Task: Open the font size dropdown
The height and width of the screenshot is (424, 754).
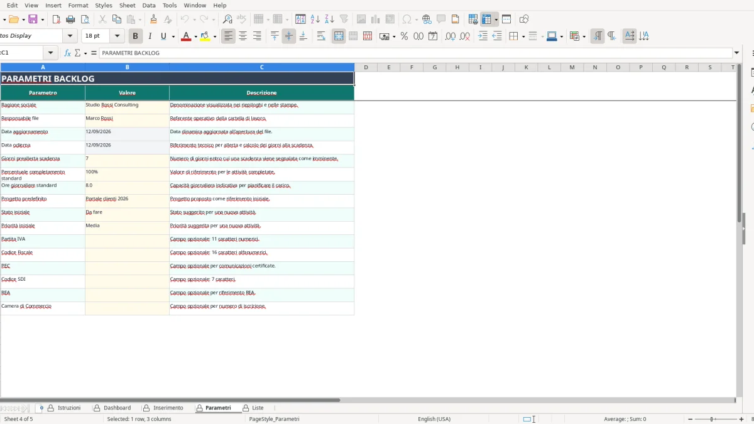Action: [x=117, y=36]
